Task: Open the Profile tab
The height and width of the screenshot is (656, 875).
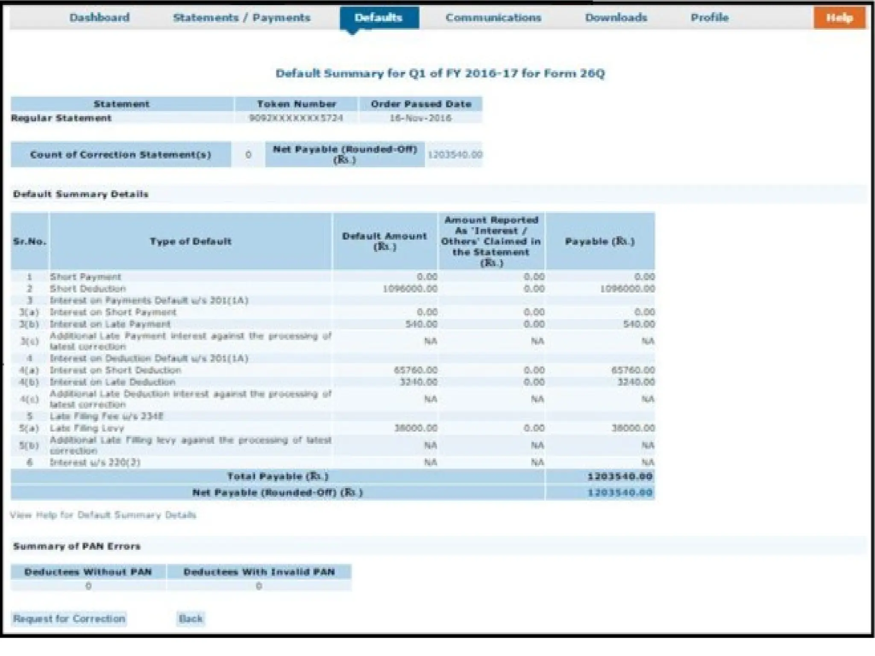Action: point(709,18)
